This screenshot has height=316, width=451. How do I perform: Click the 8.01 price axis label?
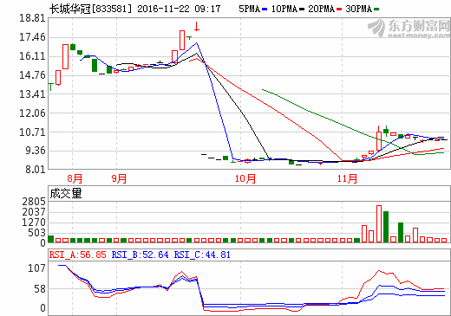coord(36,170)
